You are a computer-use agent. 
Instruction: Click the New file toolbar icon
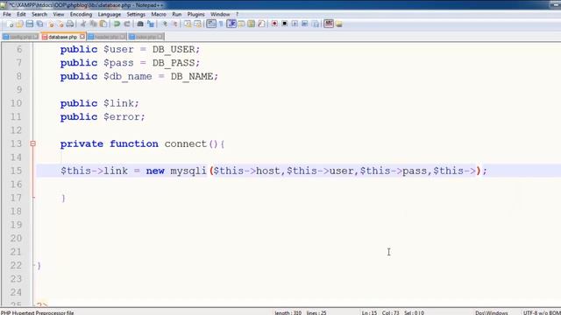tap(10, 24)
